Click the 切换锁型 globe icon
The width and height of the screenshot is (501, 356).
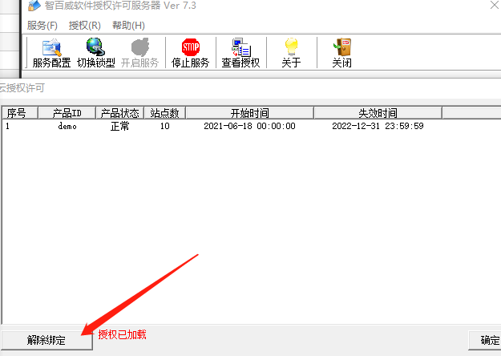click(x=95, y=53)
